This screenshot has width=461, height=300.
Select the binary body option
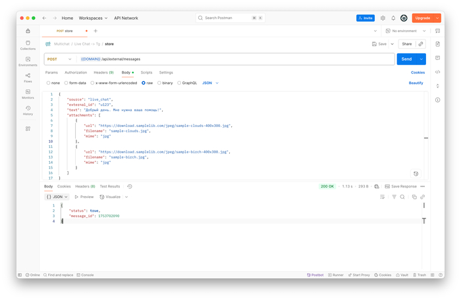165,83
